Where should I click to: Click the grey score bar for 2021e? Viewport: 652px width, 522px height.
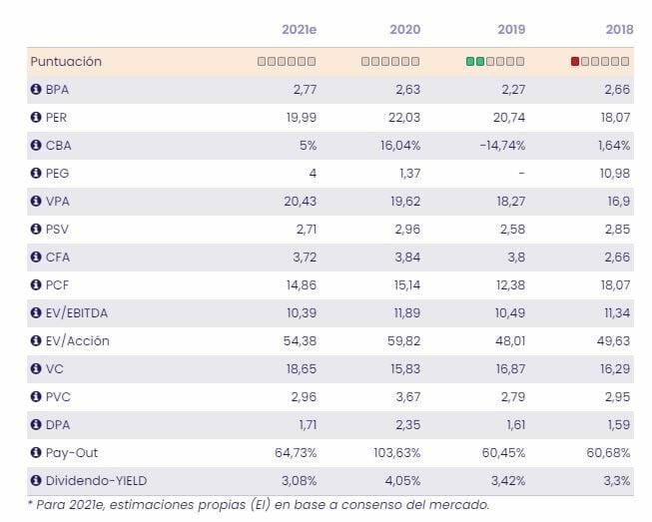tap(287, 62)
